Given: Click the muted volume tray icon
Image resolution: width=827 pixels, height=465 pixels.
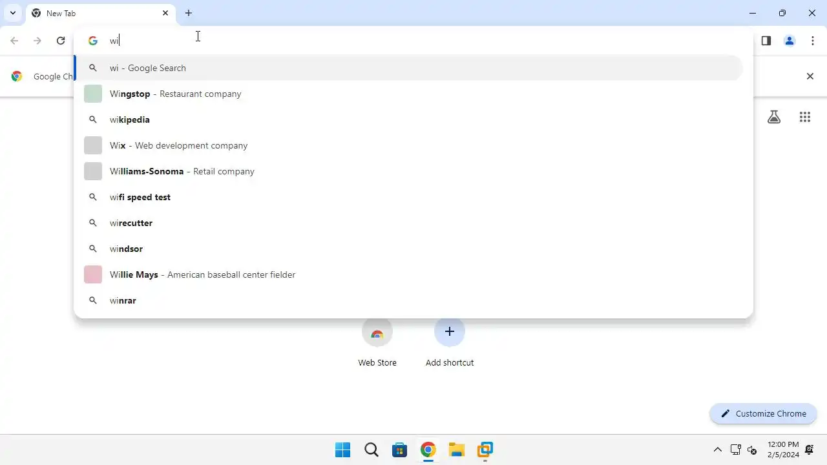Looking at the screenshot, I should [752, 449].
